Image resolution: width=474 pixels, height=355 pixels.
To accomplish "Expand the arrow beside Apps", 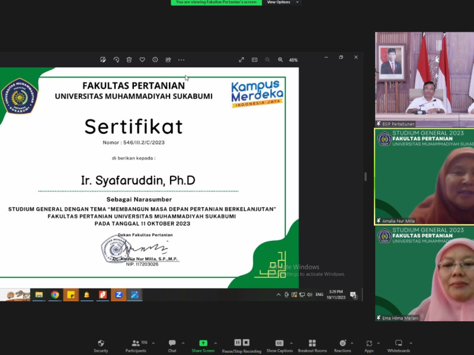I will [x=378, y=343].
